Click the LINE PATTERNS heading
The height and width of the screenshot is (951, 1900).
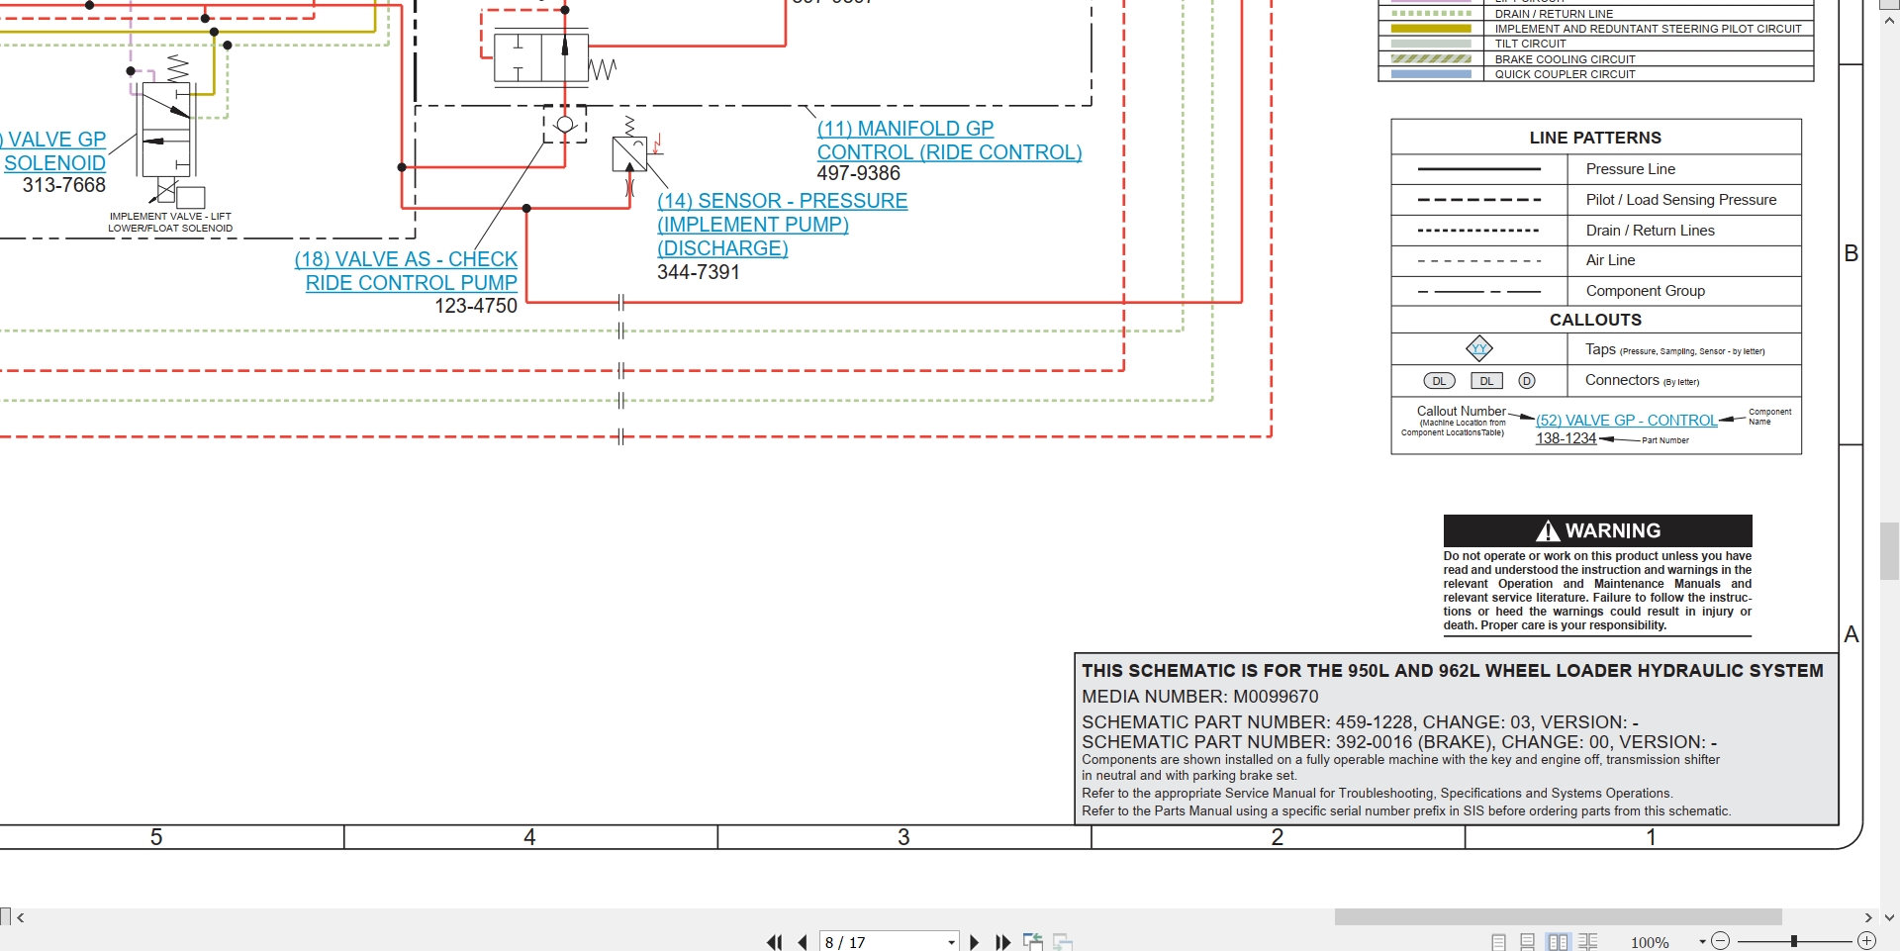pyautogui.click(x=1595, y=138)
